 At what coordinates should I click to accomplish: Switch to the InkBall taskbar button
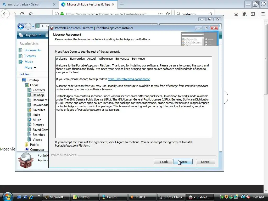[142, 197]
